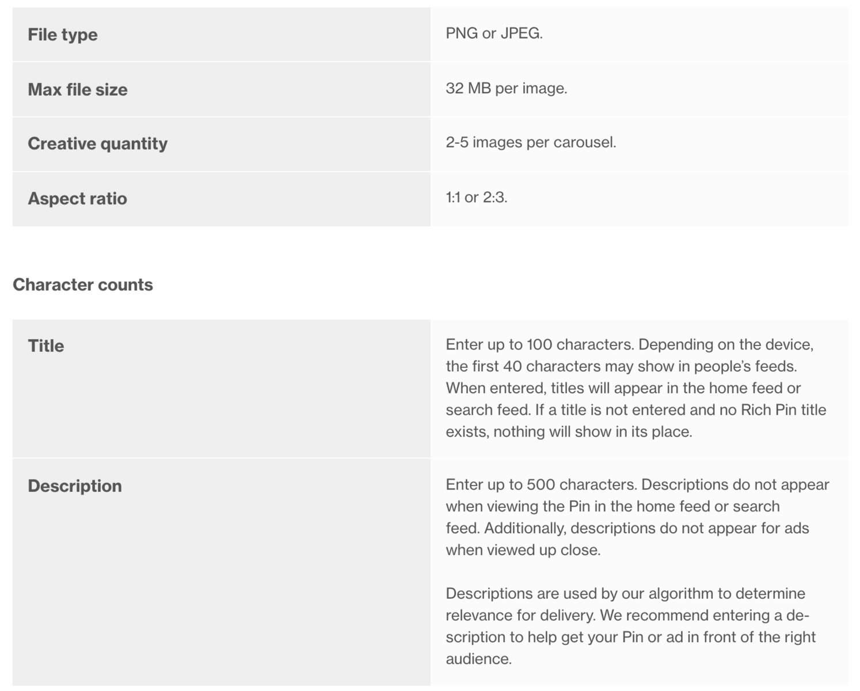The image size is (860, 691).
Task: Click the Creative quantity row label
Action: [x=98, y=143]
